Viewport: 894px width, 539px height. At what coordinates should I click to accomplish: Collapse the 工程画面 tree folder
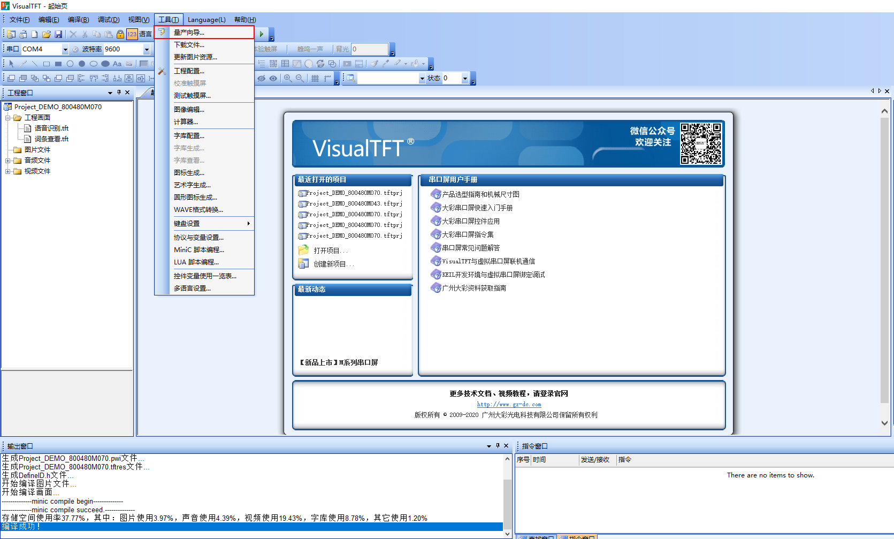pos(8,118)
